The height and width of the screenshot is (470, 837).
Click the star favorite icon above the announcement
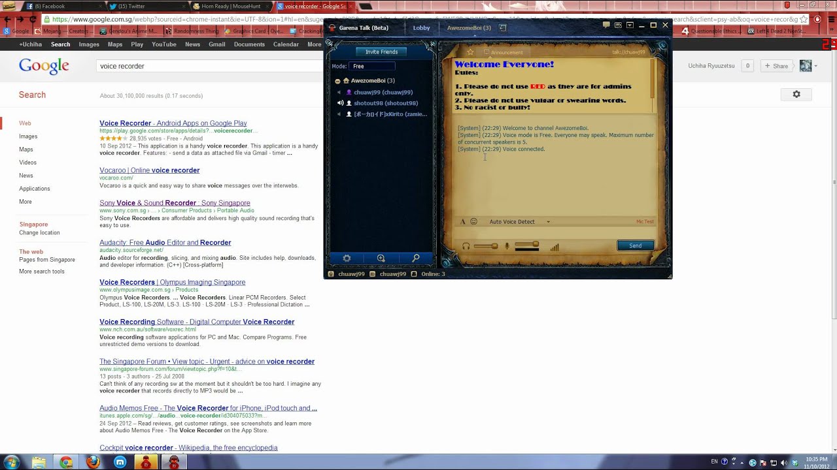pyautogui.click(x=470, y=52)
